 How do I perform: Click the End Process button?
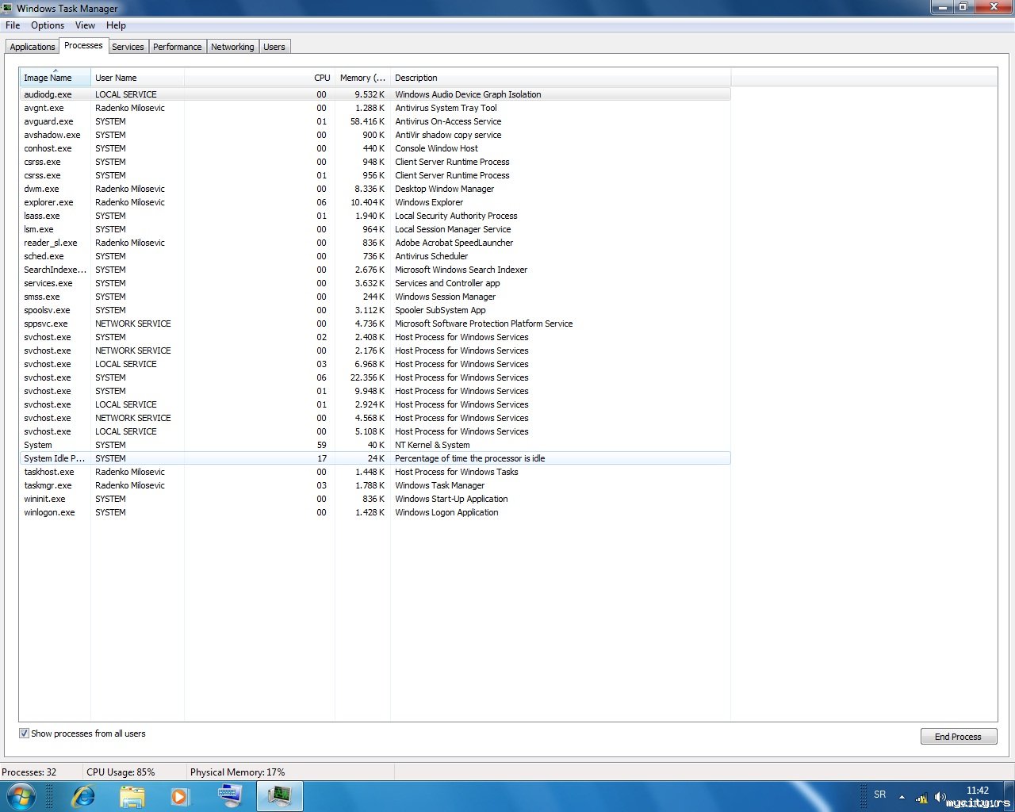click(958, 737)
